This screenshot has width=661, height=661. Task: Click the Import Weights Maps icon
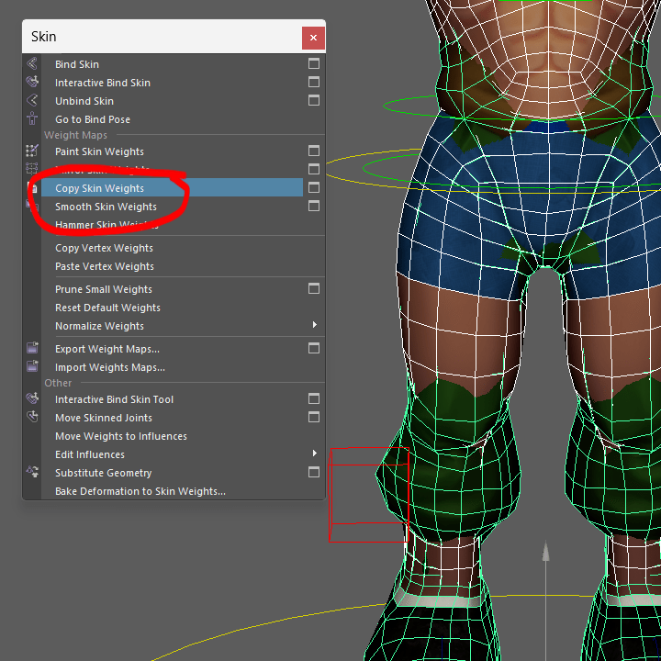[x=32, y=367]
